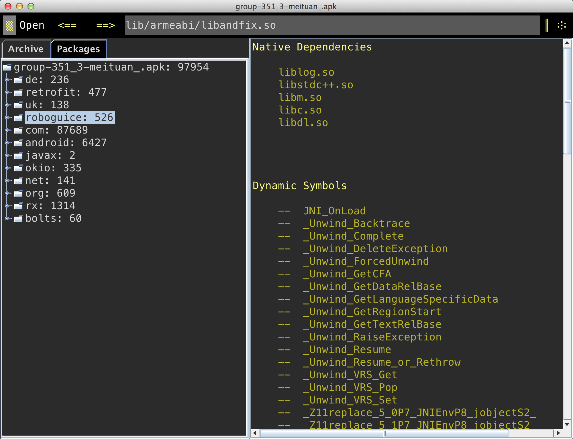This screenshot has width=573, height=439.
Task: Go forward with the ==> button
Action: (x=105, y=25)
